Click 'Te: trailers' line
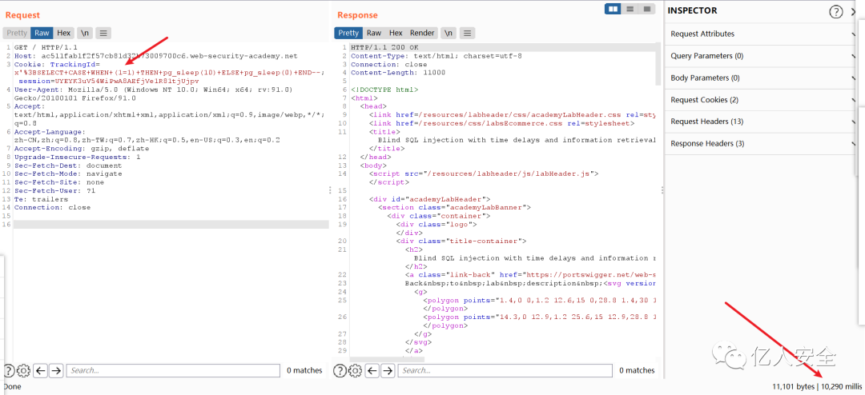This screenshot has height=395, width=865. 42,199
